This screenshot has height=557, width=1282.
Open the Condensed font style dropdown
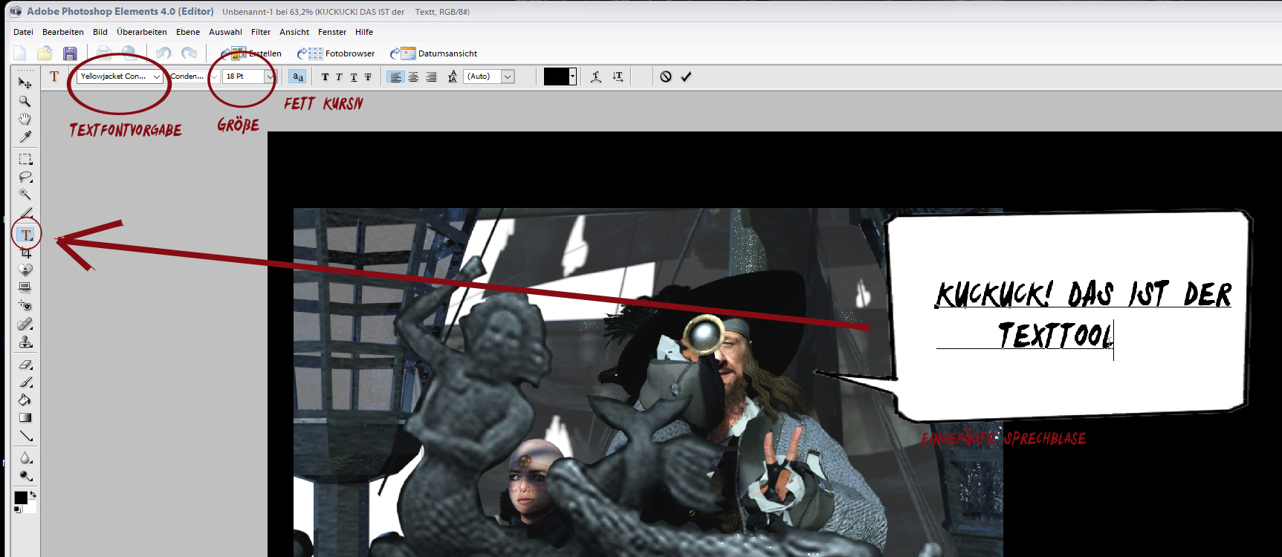click(214, 76)
